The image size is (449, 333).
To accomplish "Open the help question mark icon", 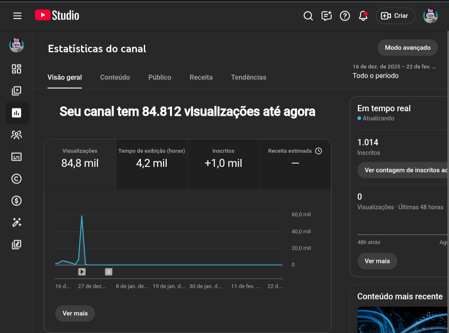I will [345, 16].
